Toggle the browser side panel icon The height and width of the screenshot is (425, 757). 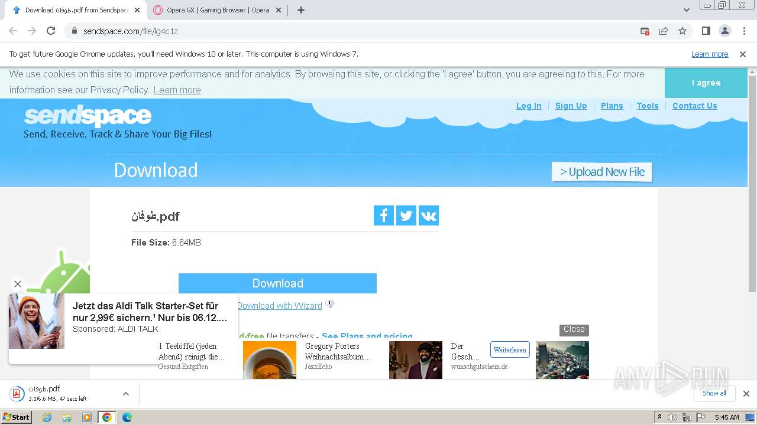[x=706, y=31]
